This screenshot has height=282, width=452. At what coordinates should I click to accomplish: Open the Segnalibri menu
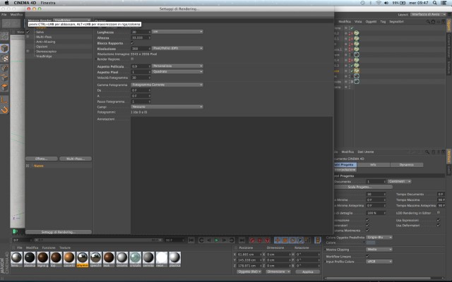(x=396, y=22)
